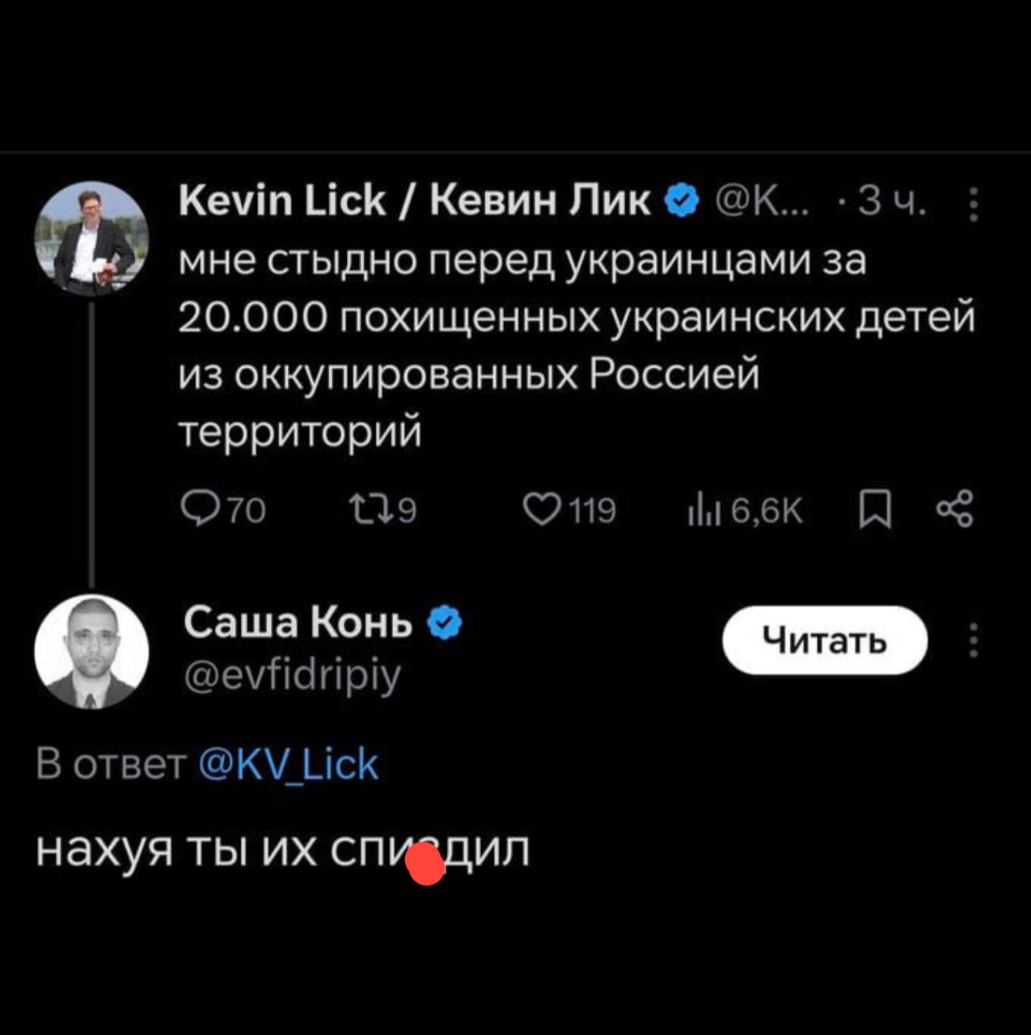Click Kevin Lick's verified badge
Image resolution: width=1031 pixels, height=1035 pixels.
681,201
